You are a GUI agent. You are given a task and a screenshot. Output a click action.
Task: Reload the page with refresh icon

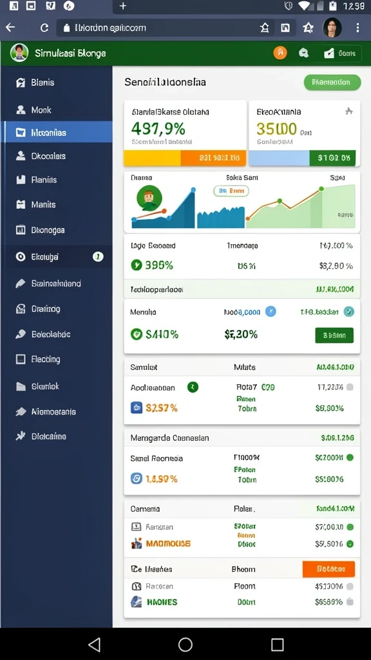point(44,28)
